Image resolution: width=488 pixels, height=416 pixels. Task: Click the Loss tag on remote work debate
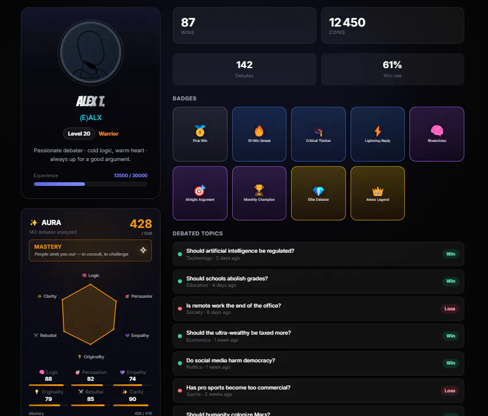click(450, 309)
